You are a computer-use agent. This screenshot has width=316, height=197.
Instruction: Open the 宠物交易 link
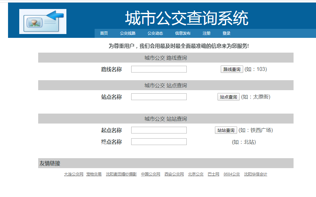coord(94,174)
